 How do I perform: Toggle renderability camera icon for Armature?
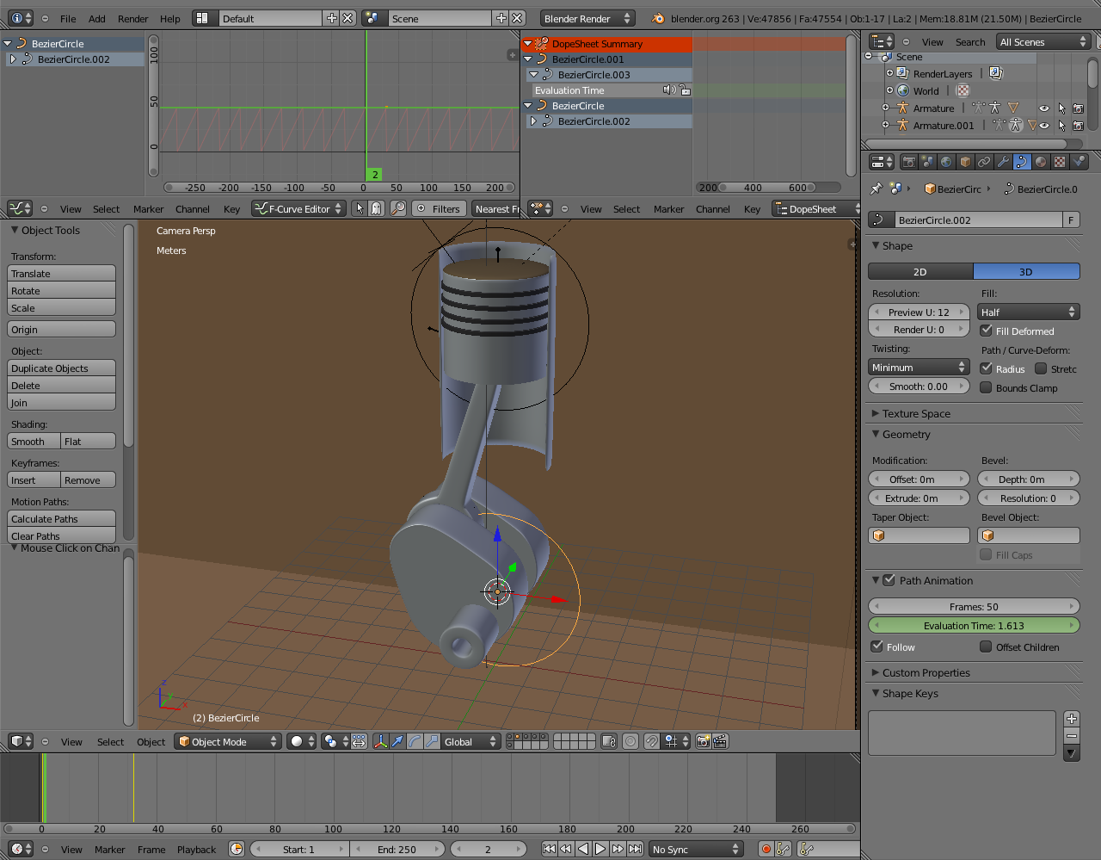point(1078,108)
